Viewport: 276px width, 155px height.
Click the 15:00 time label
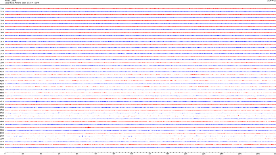coord(2,98)
